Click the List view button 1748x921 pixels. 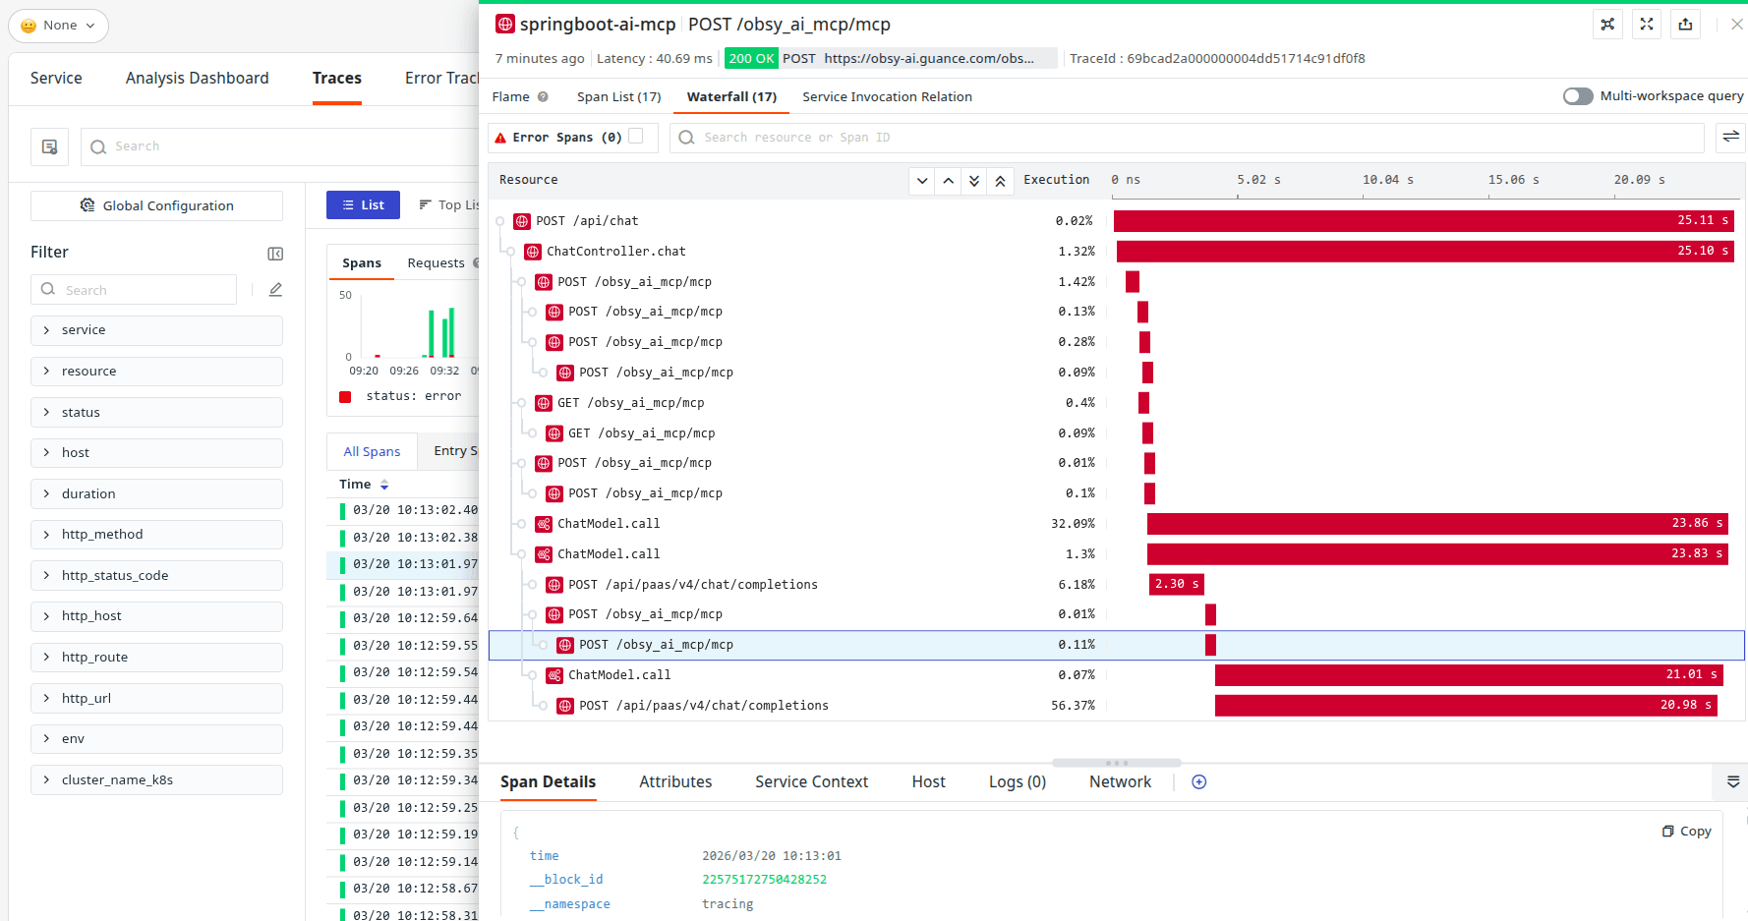tap(363, 204)
